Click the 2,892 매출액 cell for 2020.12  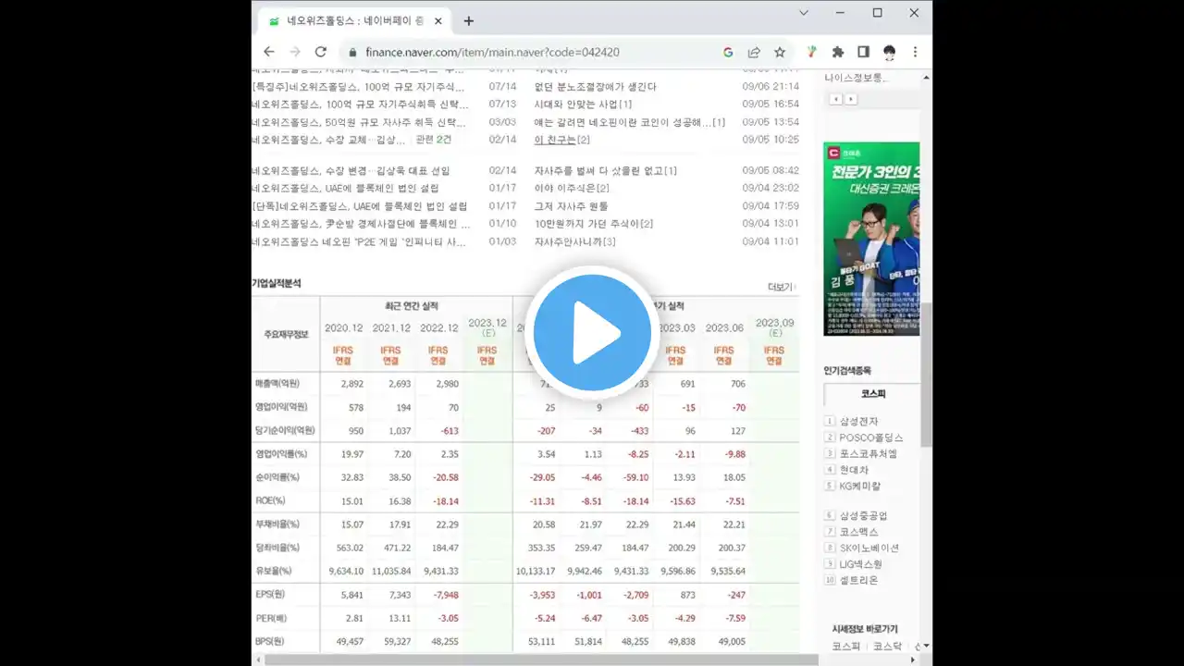(x=351, y=383)
